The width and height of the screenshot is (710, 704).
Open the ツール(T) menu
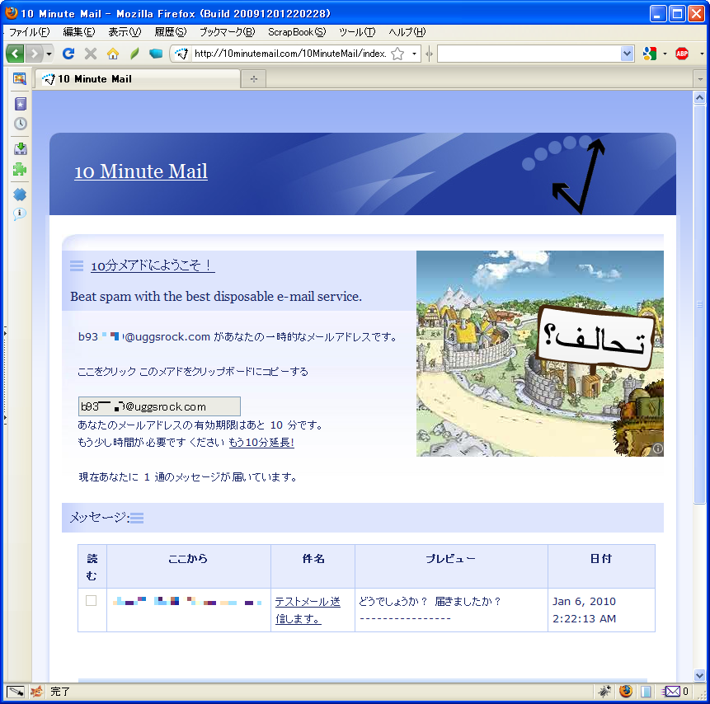coord(357,32)
